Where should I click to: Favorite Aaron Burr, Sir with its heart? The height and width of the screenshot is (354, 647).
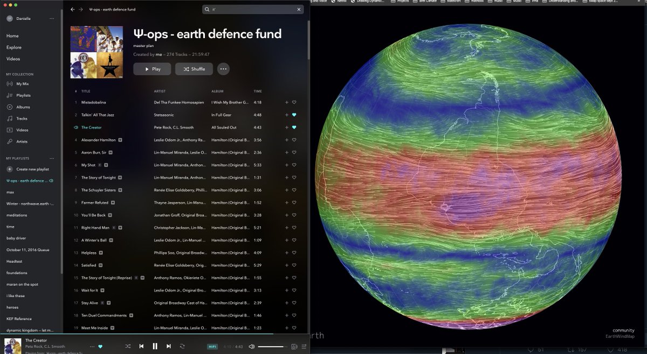point(294,153)
